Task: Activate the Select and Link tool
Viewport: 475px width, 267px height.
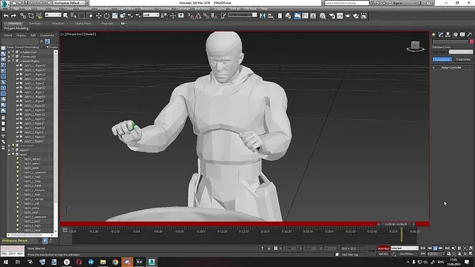Action: pyautogui.click(x=23, y=16)
